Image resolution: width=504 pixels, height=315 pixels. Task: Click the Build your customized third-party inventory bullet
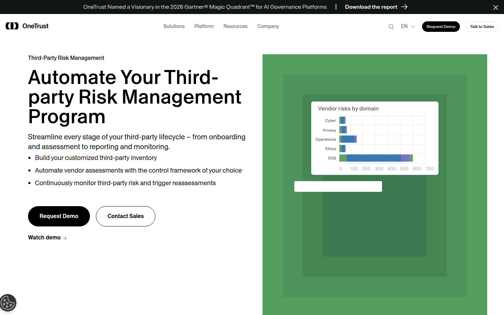point(96,158)
